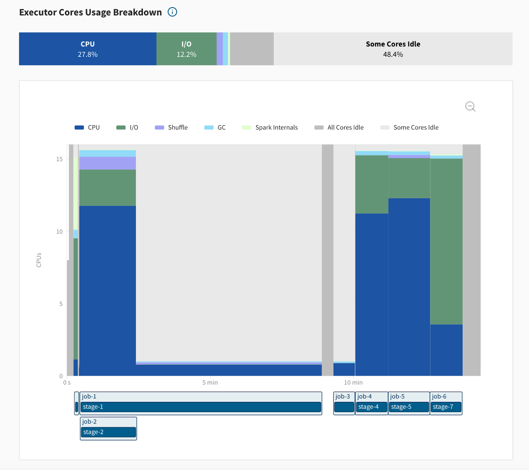Select the I/O 12.2% summary segment
The width and height of the screenshot is (529, 470).
click(186, 49)
